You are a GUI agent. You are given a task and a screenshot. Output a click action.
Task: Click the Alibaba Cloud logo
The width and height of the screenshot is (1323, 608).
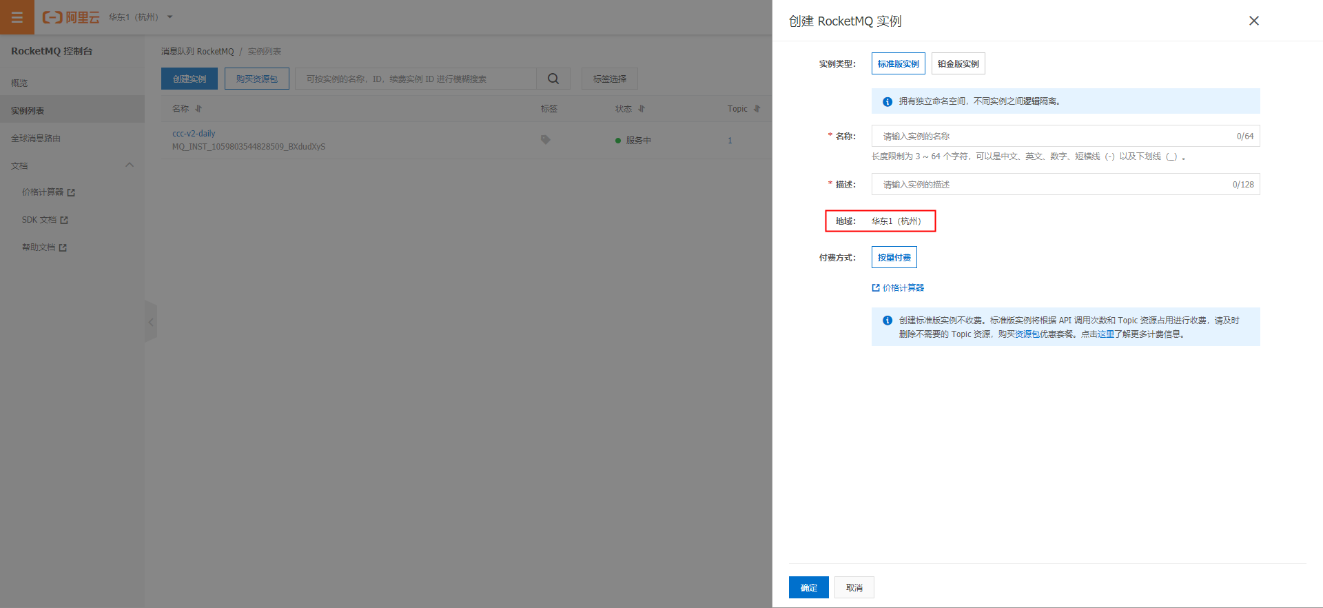[x=71, y=17]
